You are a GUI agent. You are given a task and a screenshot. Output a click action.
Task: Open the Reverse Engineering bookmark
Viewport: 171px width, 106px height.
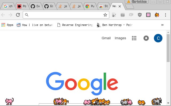[x=75, y=25]
